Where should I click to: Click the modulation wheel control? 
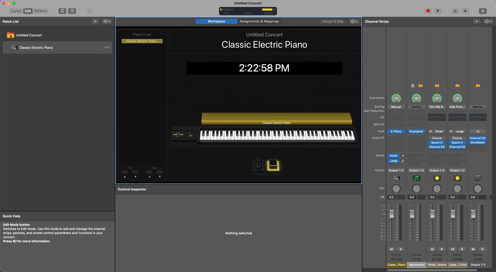(191, 134)
